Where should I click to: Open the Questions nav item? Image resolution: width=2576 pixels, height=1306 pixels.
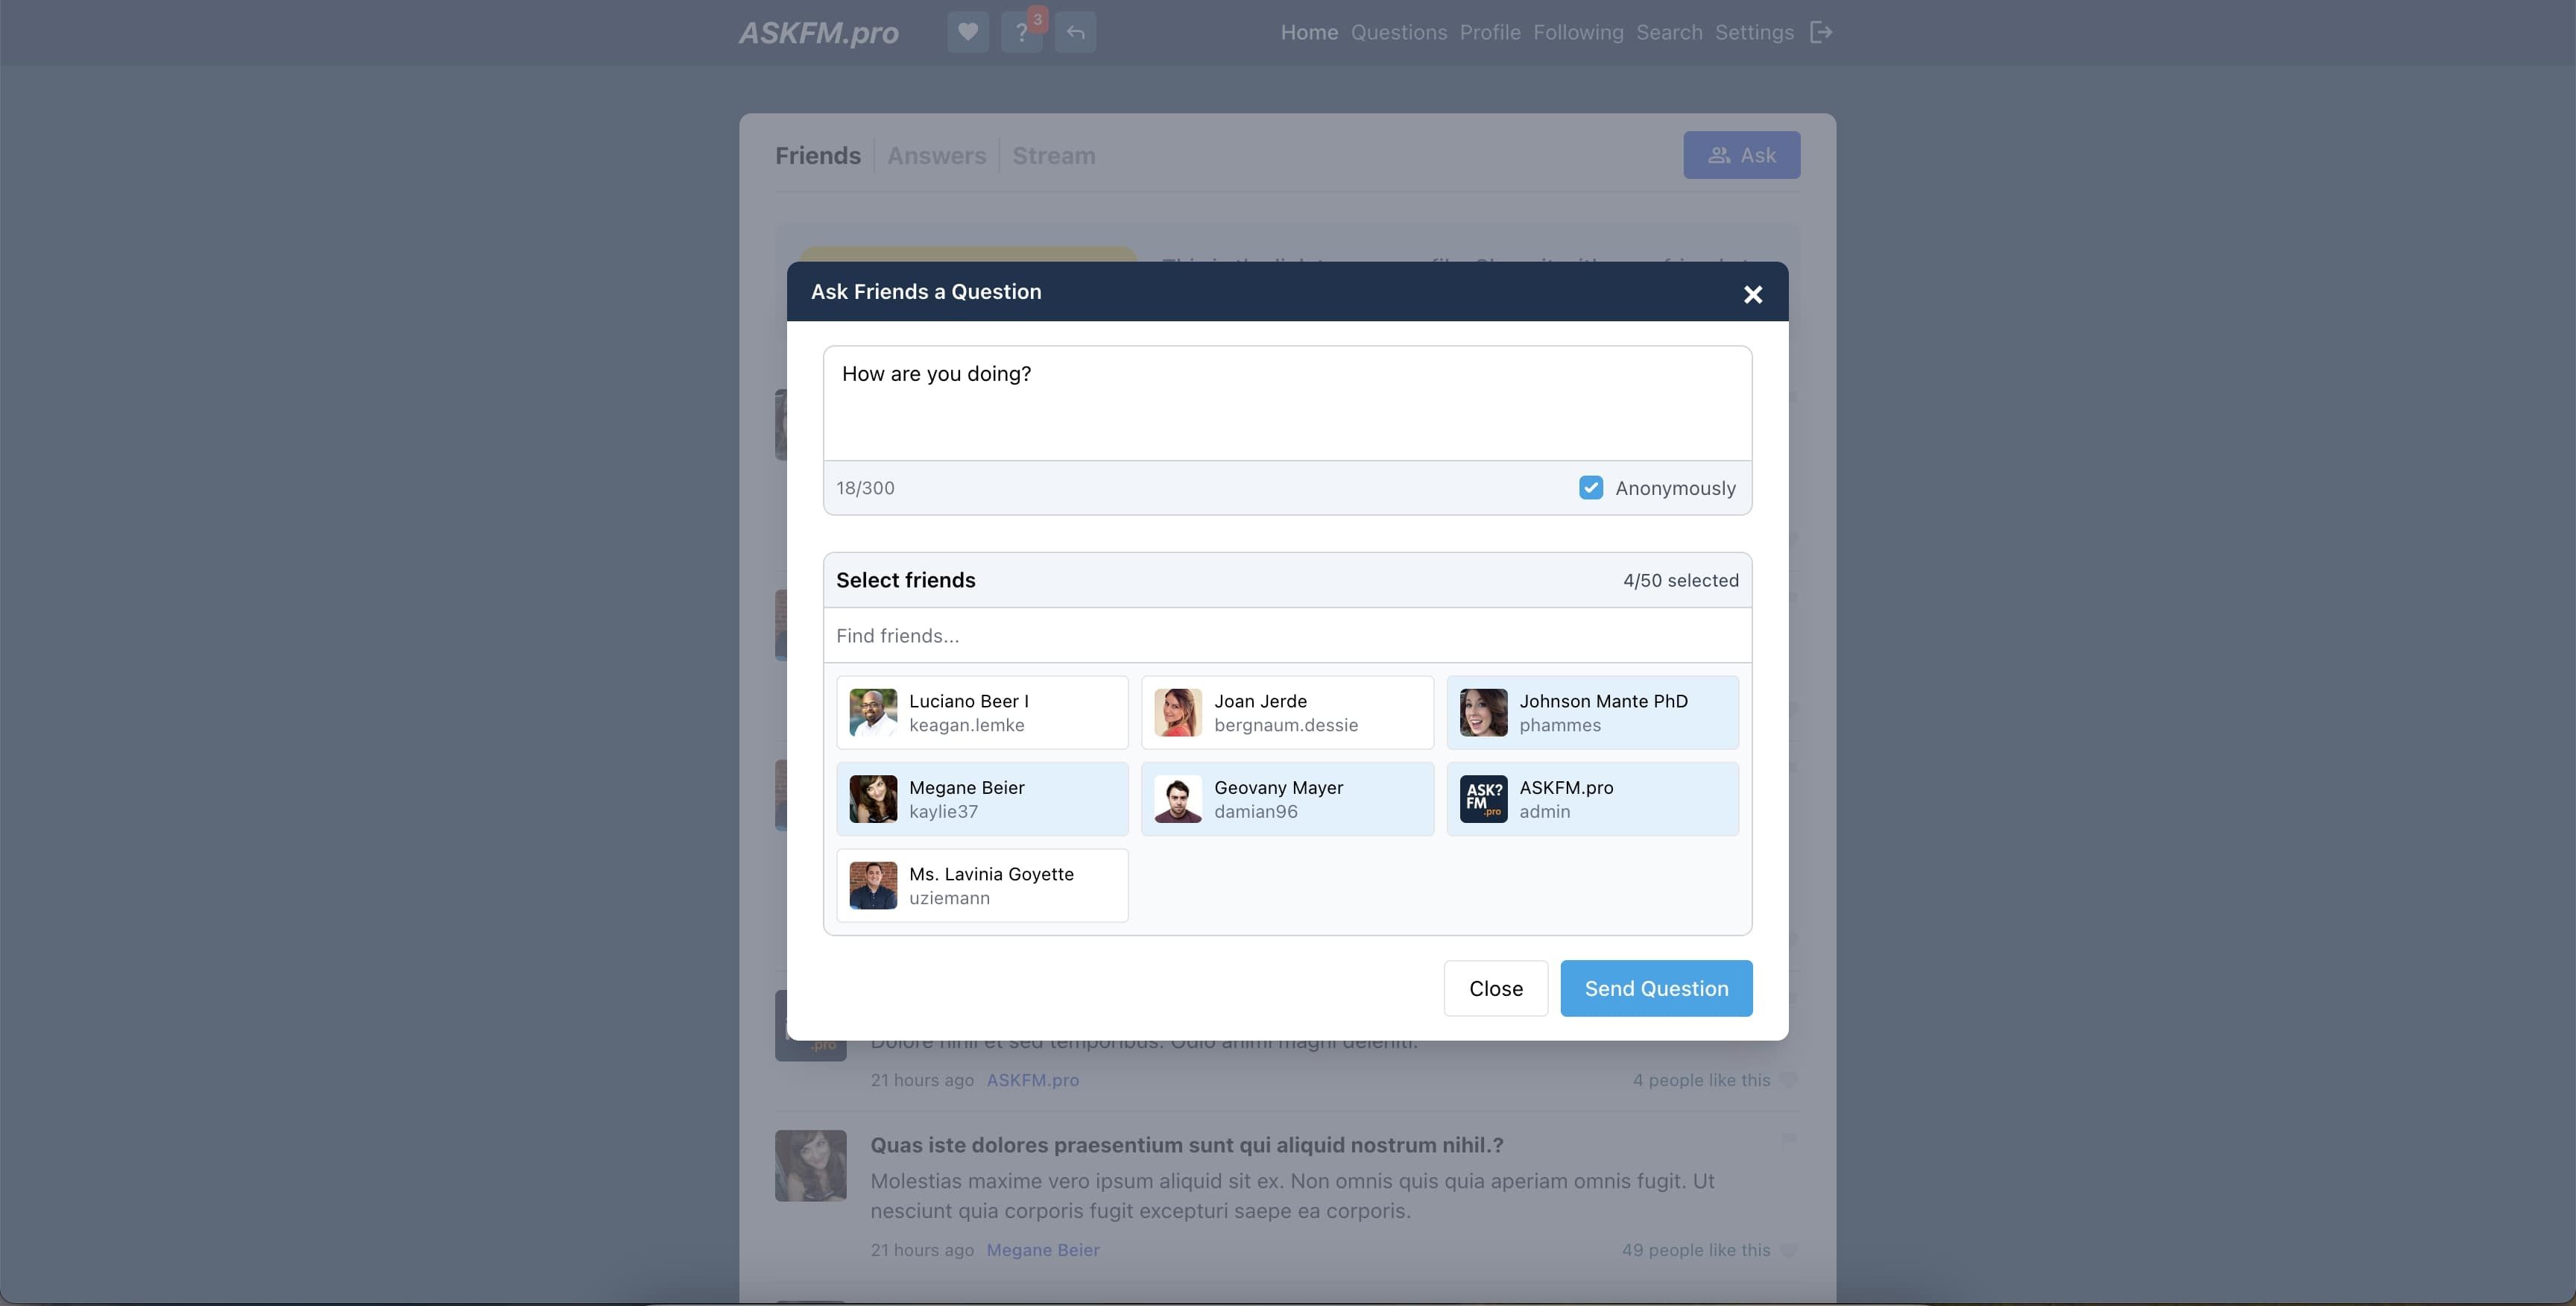(1398, 32)
